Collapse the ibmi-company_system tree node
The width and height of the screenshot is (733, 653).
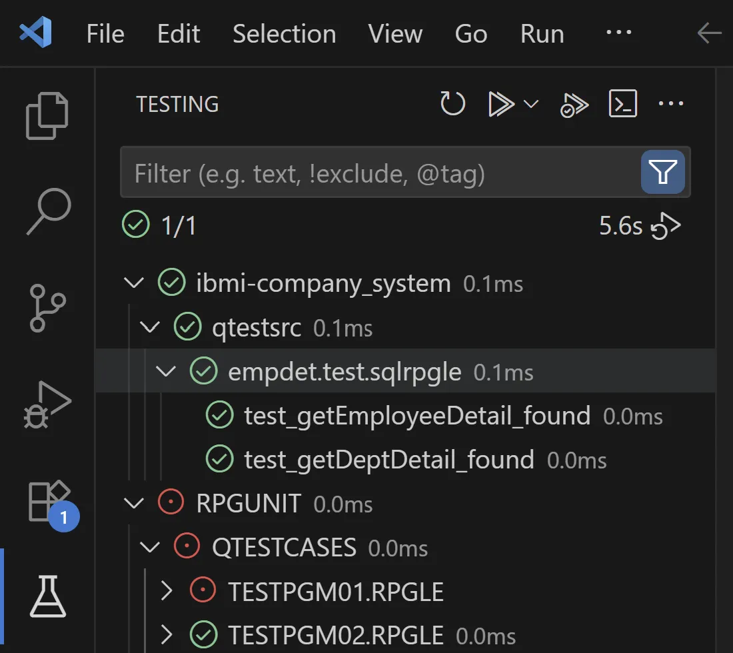[x=134, y=283]
